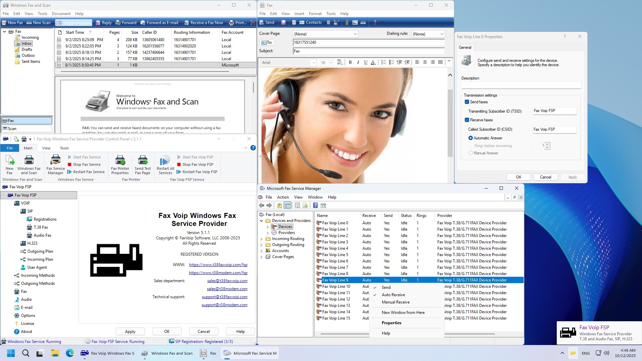Click the Export List icon in Fax Service Manager

pyautogui.click(x=305, y=205)
